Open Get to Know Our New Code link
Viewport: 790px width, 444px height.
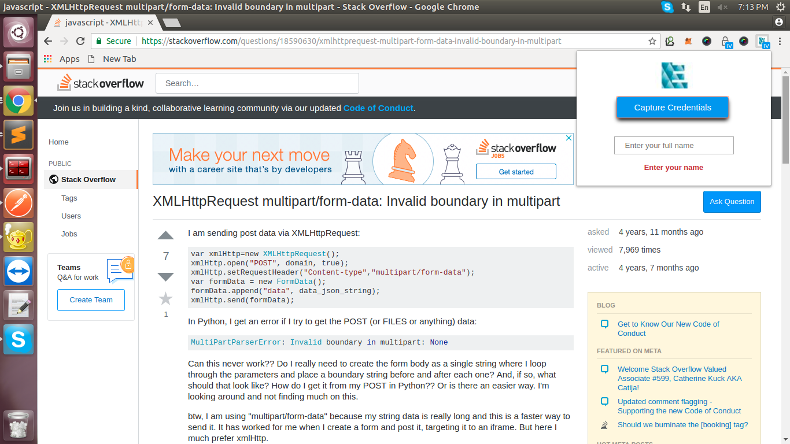pyautogui.click(x=669, y=328)
